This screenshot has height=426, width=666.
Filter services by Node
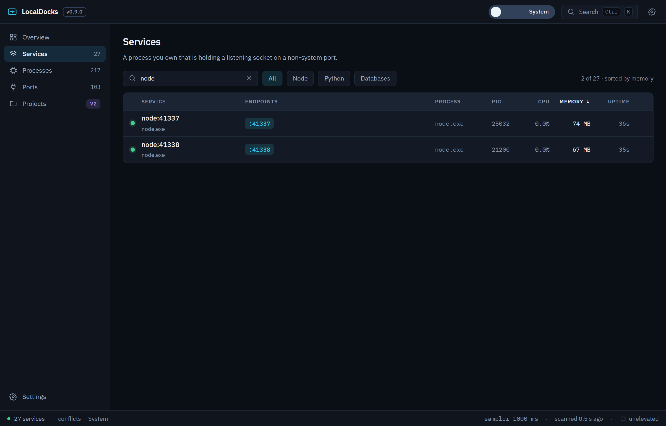pyautogui.click(x=300, y=78)
